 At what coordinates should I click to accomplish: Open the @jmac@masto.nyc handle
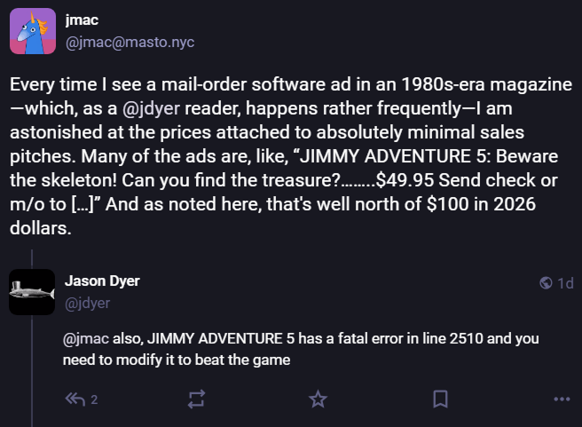click(x=130, y=43)
